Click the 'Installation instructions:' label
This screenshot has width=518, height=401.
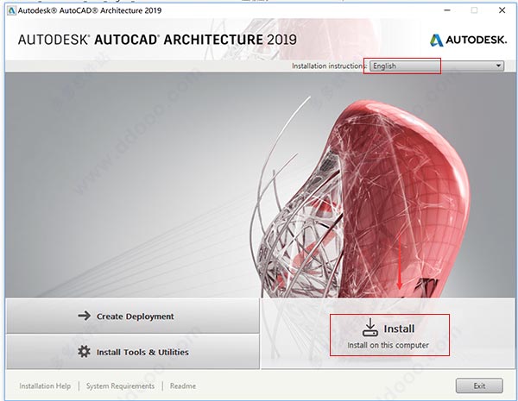point(330,66)
